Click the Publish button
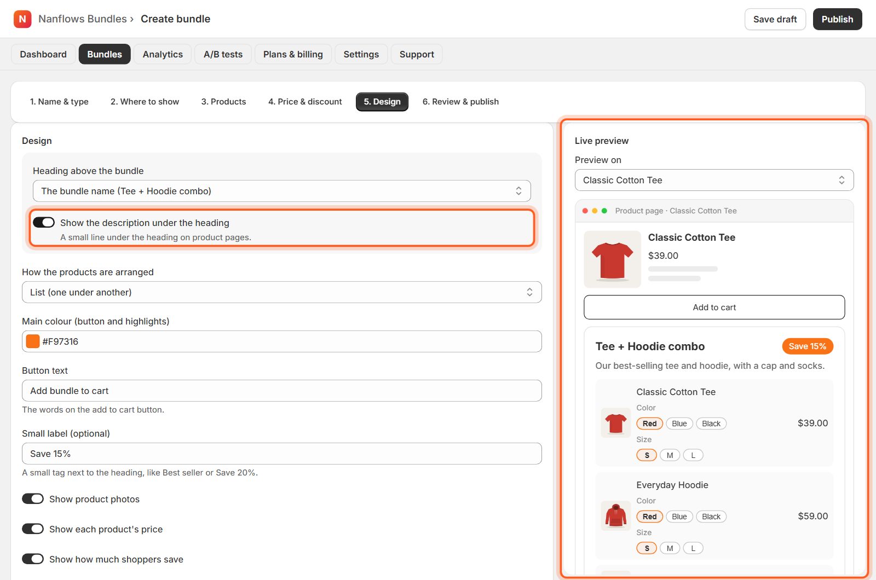The width and height of the screenshot is (876, 580). pos(837,19)
